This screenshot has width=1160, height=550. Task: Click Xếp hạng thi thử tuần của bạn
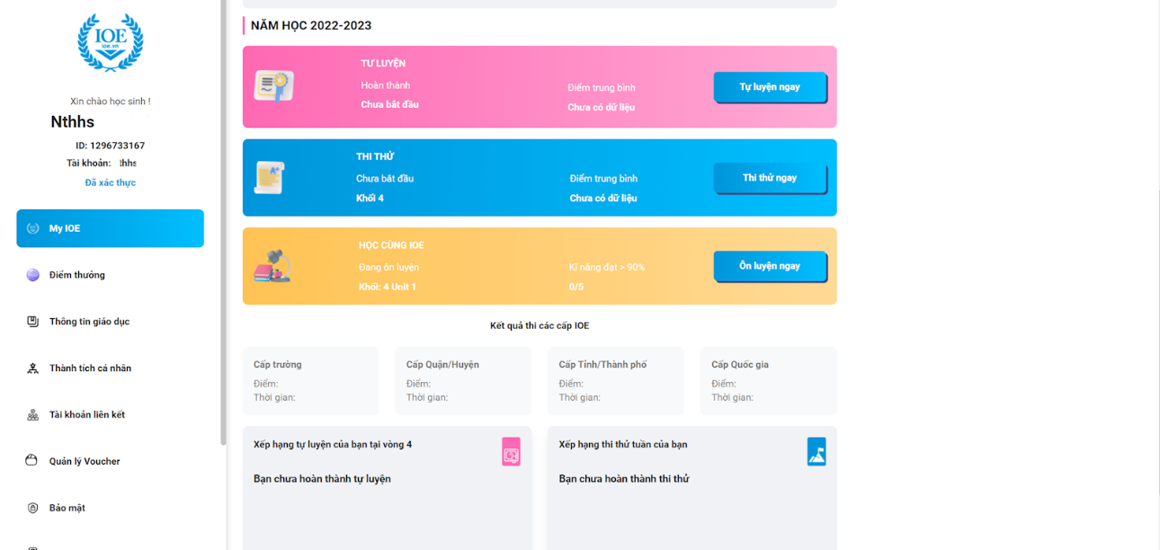[x=623, y=445]
